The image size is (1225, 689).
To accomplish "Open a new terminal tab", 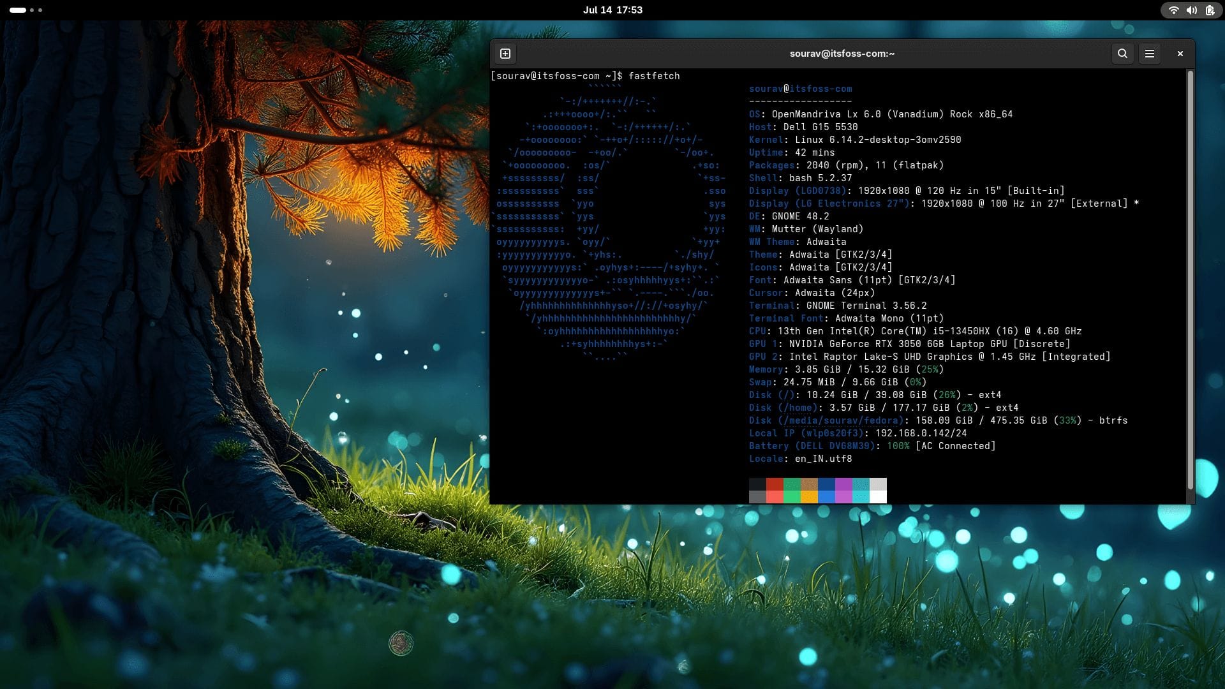I will [506, 54].
